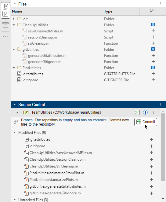The image size is (166, 202).
Task: Click the Source Control scrollbar thumb
Action: (163, 147)
